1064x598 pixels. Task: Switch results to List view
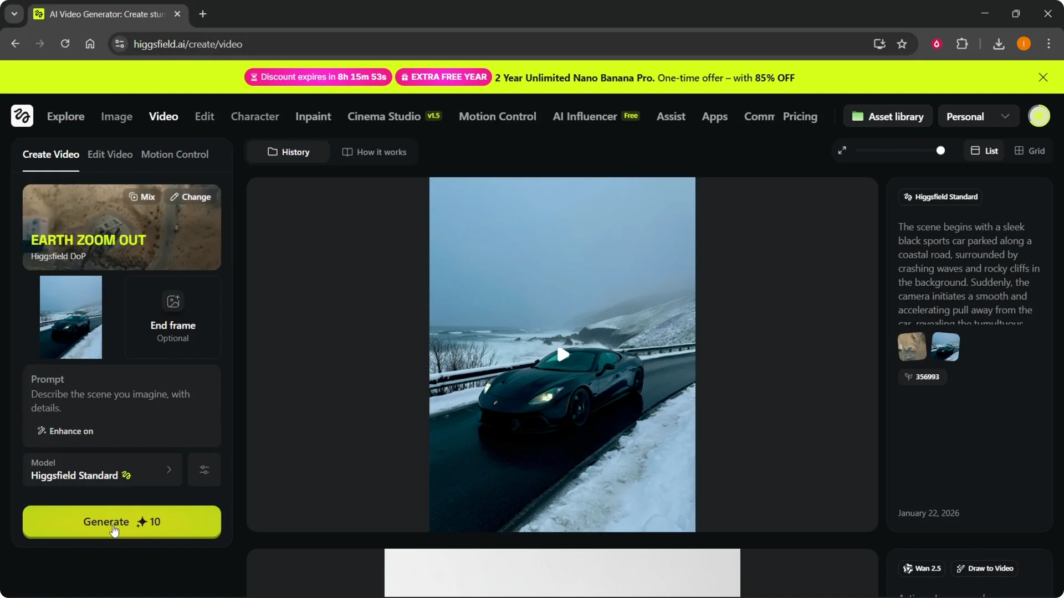984,150
